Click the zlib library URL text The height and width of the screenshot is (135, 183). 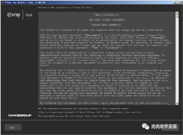(x=97, y=116)
